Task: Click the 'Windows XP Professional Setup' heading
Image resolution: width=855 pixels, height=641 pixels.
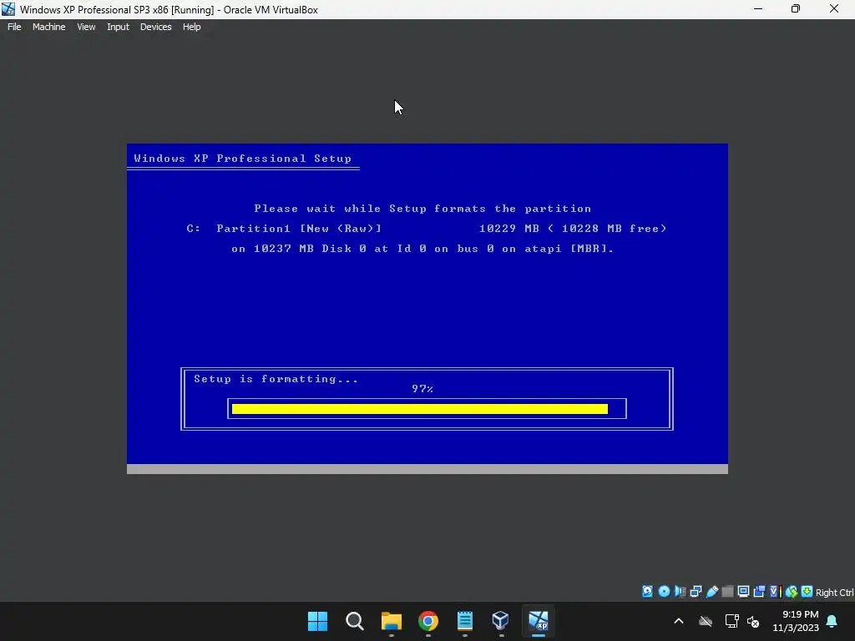Action: click(243, 159)
